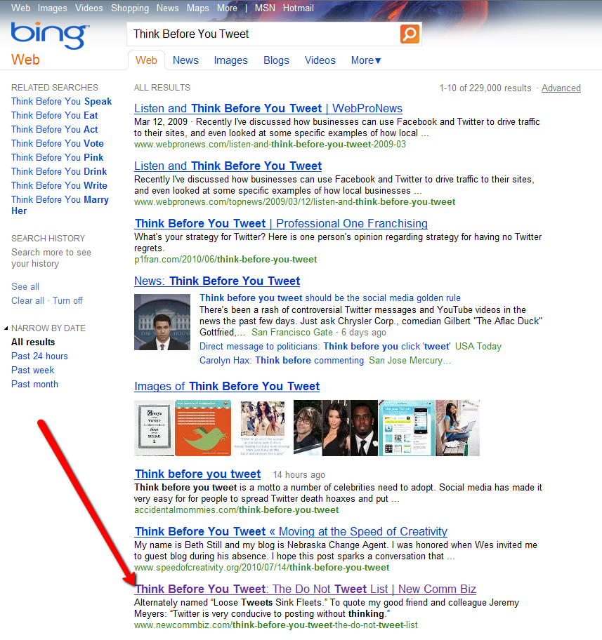Click 'Clear all' search history link
This screenshot has width=602, height=640.
click(x=28, y=300)
